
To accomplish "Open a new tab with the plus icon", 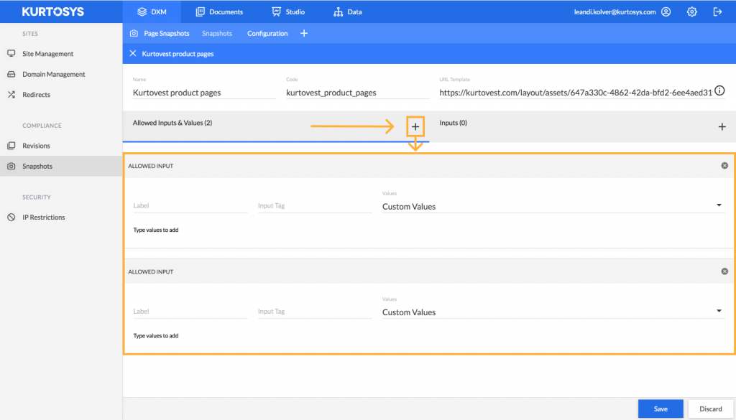I will 303,32.
